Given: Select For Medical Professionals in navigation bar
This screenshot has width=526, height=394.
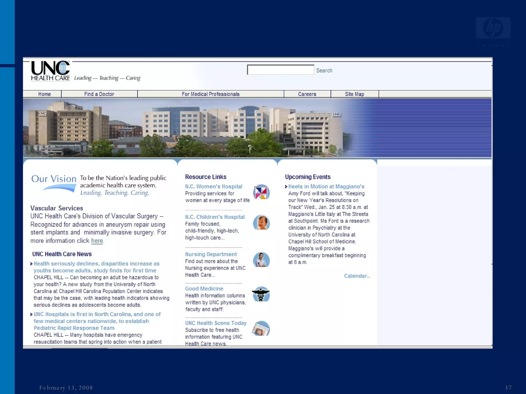Looking at the screenshot, I should point(211,94).
